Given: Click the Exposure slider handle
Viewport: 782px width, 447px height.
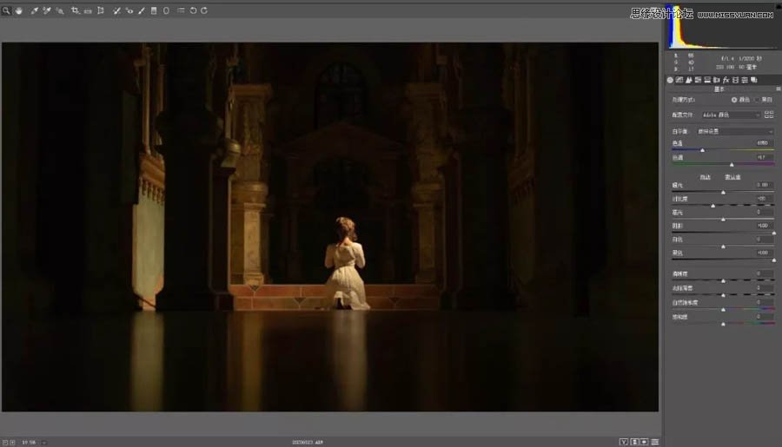Looking at the screenshot, I should (723, 192).
